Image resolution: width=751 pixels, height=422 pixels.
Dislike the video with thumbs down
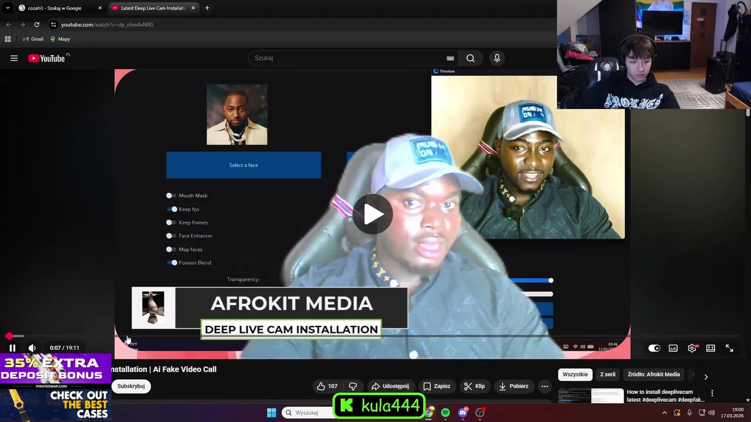coord(353,386)
